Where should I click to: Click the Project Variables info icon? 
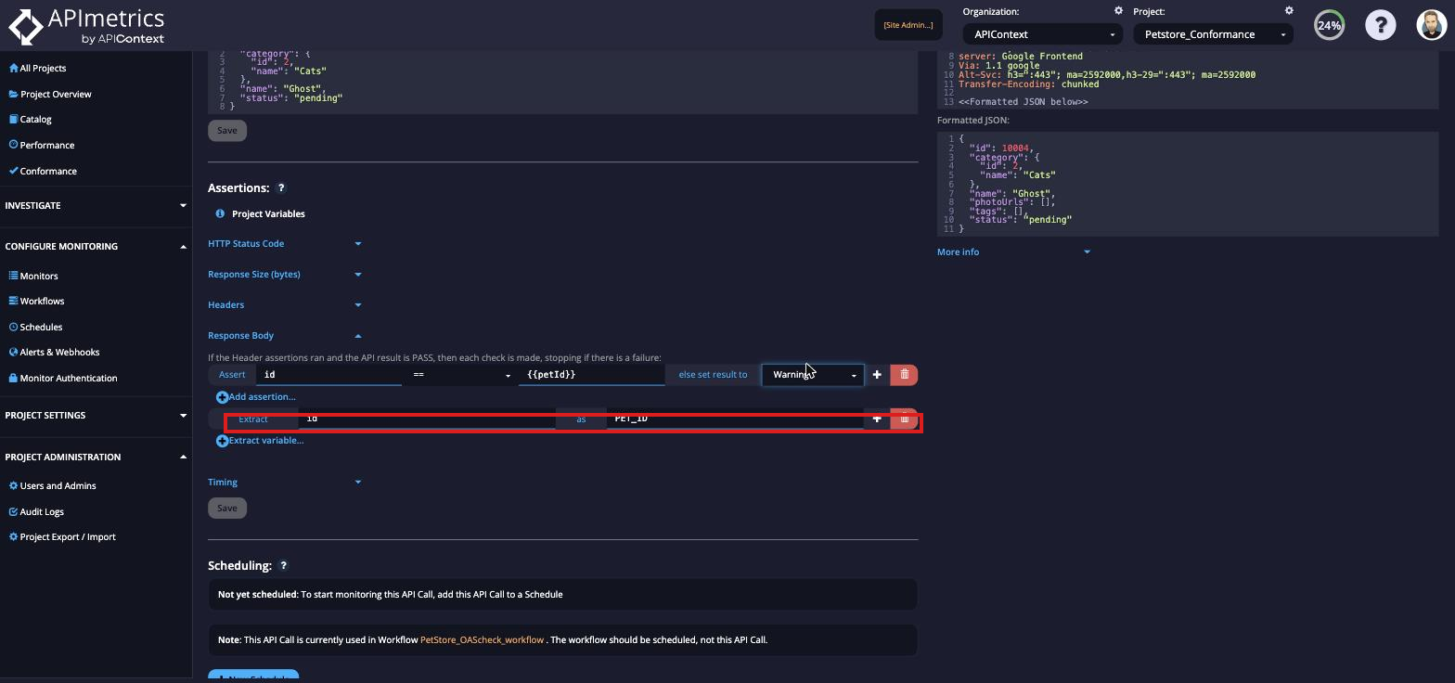[x=220, y=214]
